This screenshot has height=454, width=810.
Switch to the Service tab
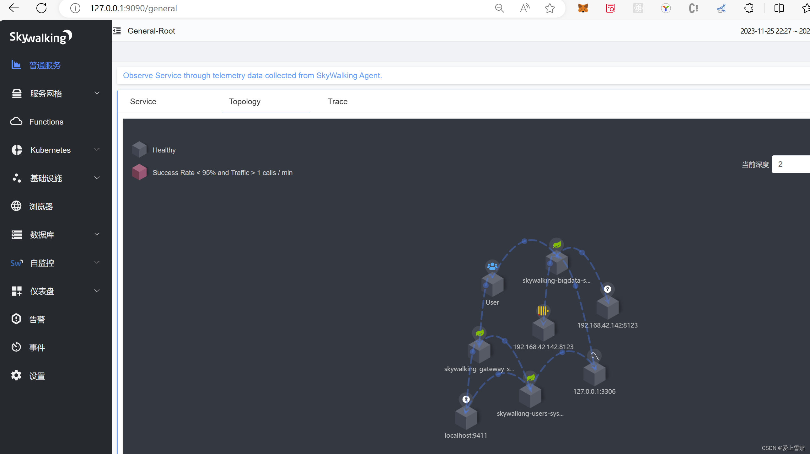[x=143, y=101]
